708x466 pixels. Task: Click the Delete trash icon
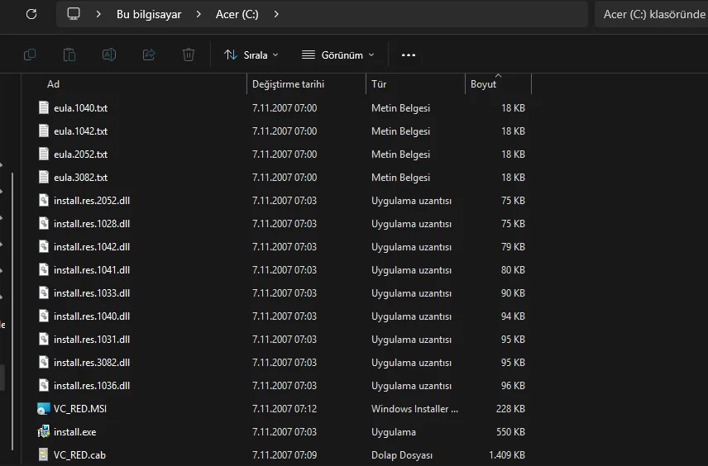click(189, 55)
